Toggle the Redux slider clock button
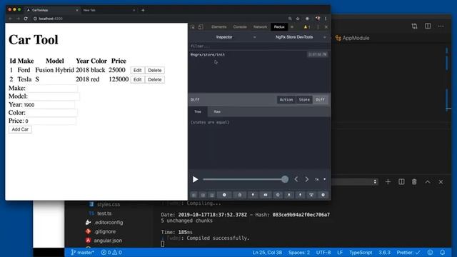 [x=278, y=195]
